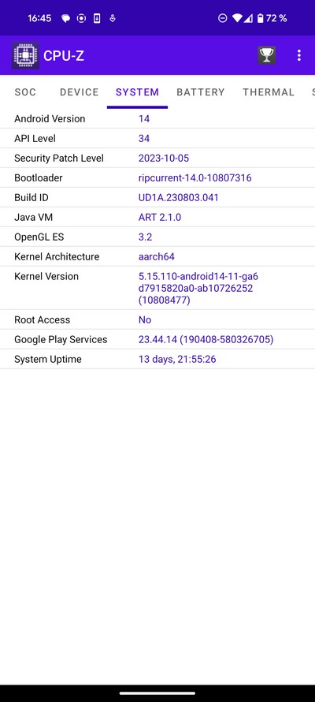Tap the do-not-disturb status icon
This screenshot has height=702, width=315.
[223, 18]
